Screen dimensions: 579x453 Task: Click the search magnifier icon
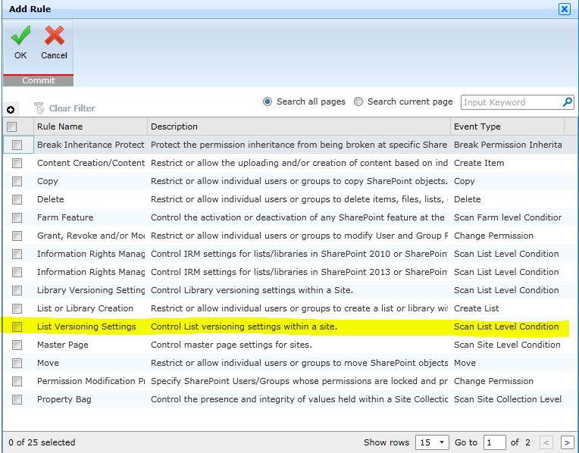pyautogui.click(x=567, y=102)
